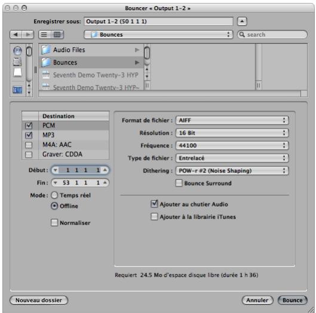This screenshot has width=316, height=313.
Task: Select the Offline mode radio button
Action: [x=54, y=206]
